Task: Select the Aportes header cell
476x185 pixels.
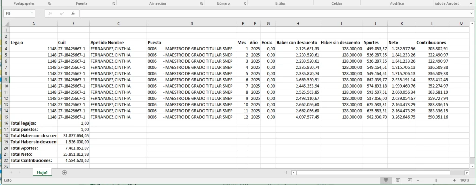Action: pos(375,42)
